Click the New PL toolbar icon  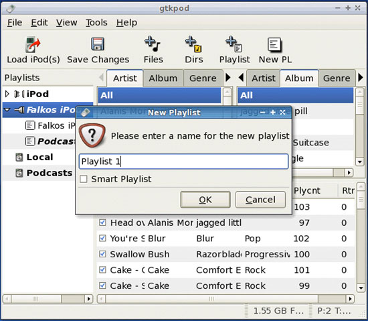click(x=274, y=44)
